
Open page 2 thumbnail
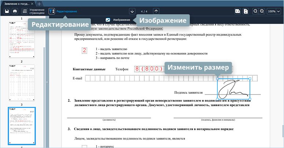(22, 83)
